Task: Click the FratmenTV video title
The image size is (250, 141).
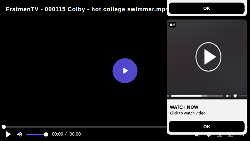Action: [86, 9]
